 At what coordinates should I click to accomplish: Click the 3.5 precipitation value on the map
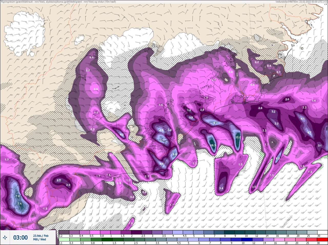click(x=59, y=180)
